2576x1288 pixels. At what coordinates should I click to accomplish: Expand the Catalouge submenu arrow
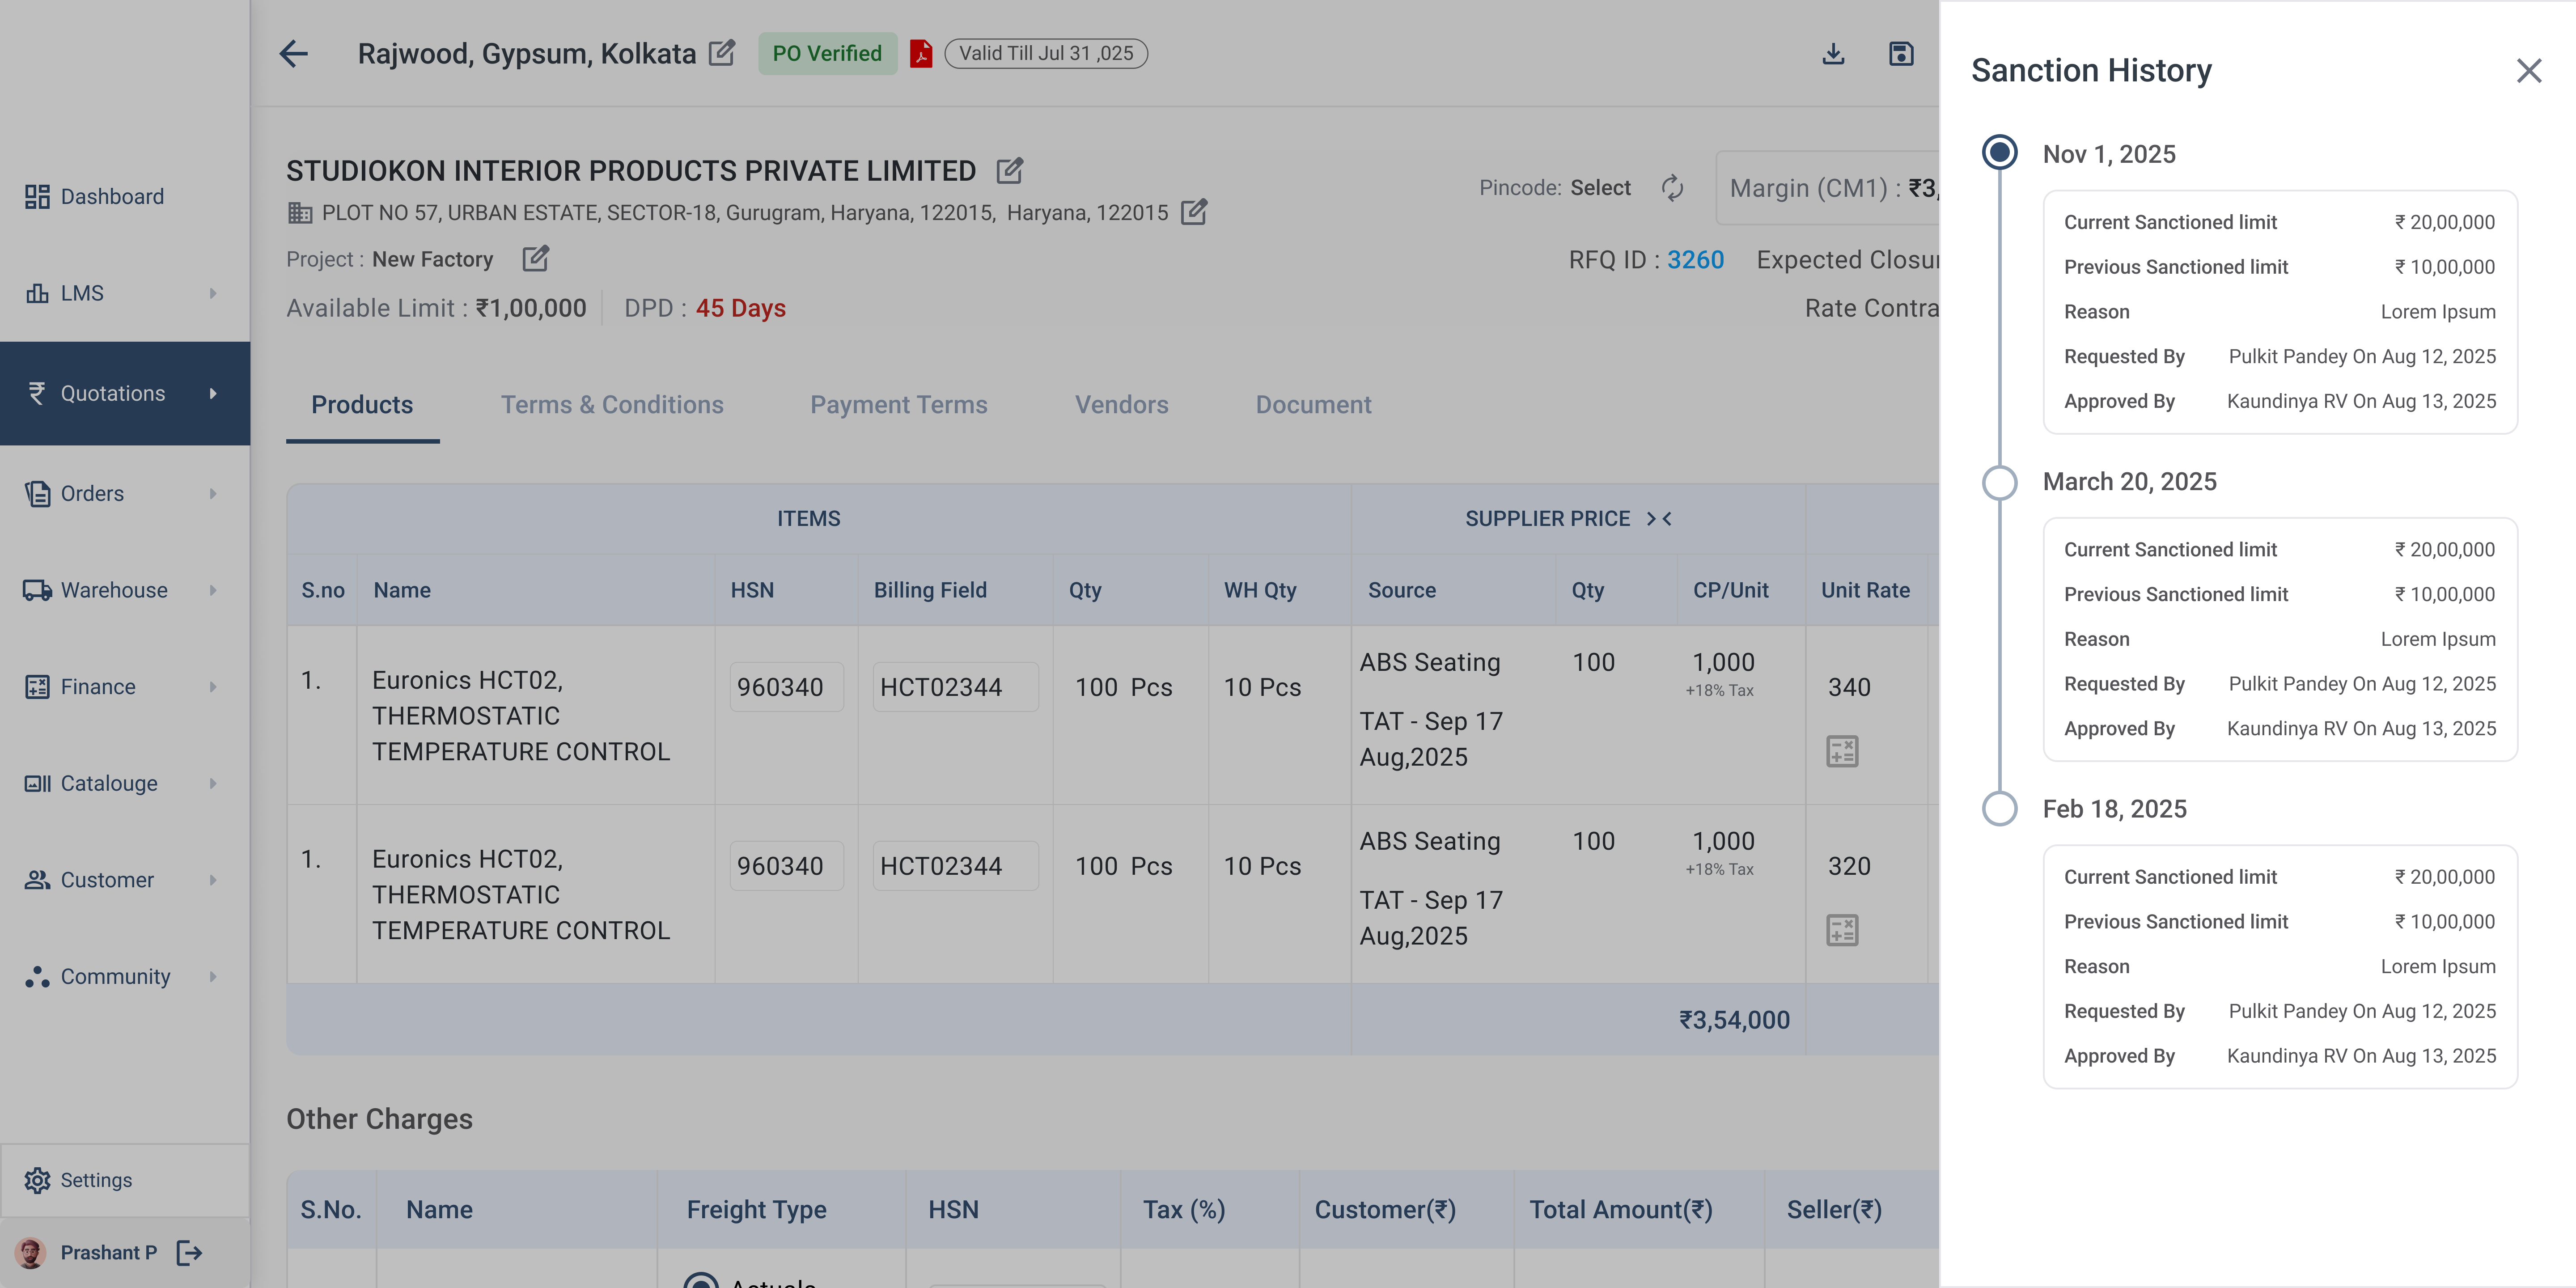click(213, 783)
